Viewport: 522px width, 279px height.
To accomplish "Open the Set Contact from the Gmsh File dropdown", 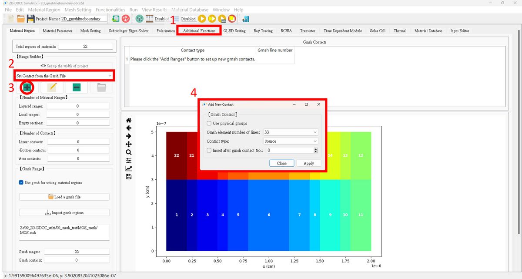I will (64, 76).
